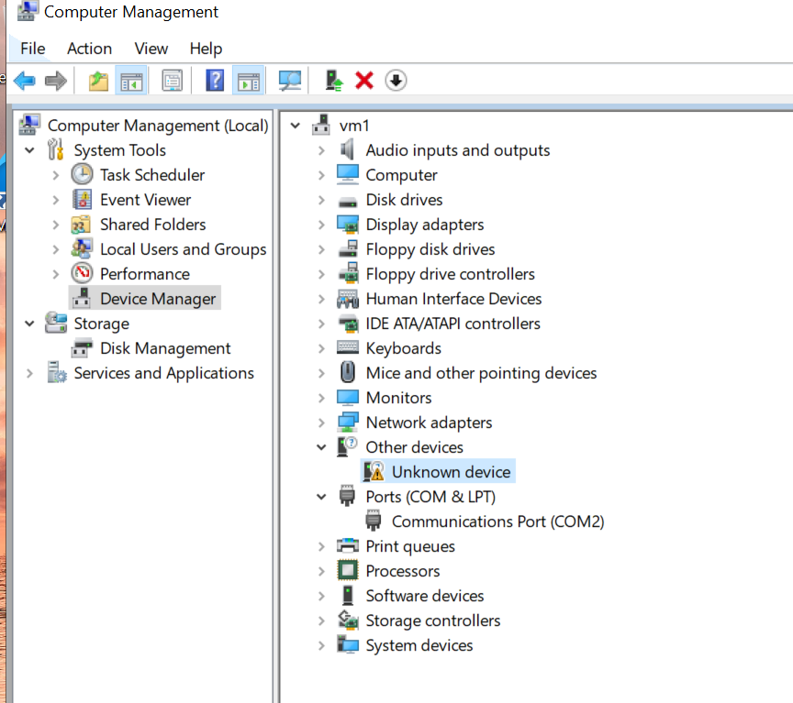Collapse the vm1 root device node

click(296, 126)
